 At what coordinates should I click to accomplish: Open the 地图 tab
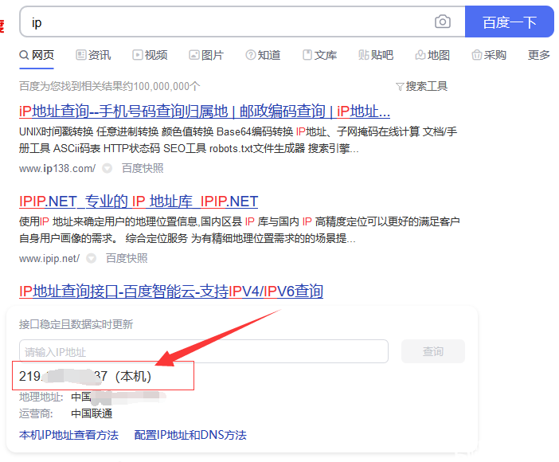tap(432, 55)
